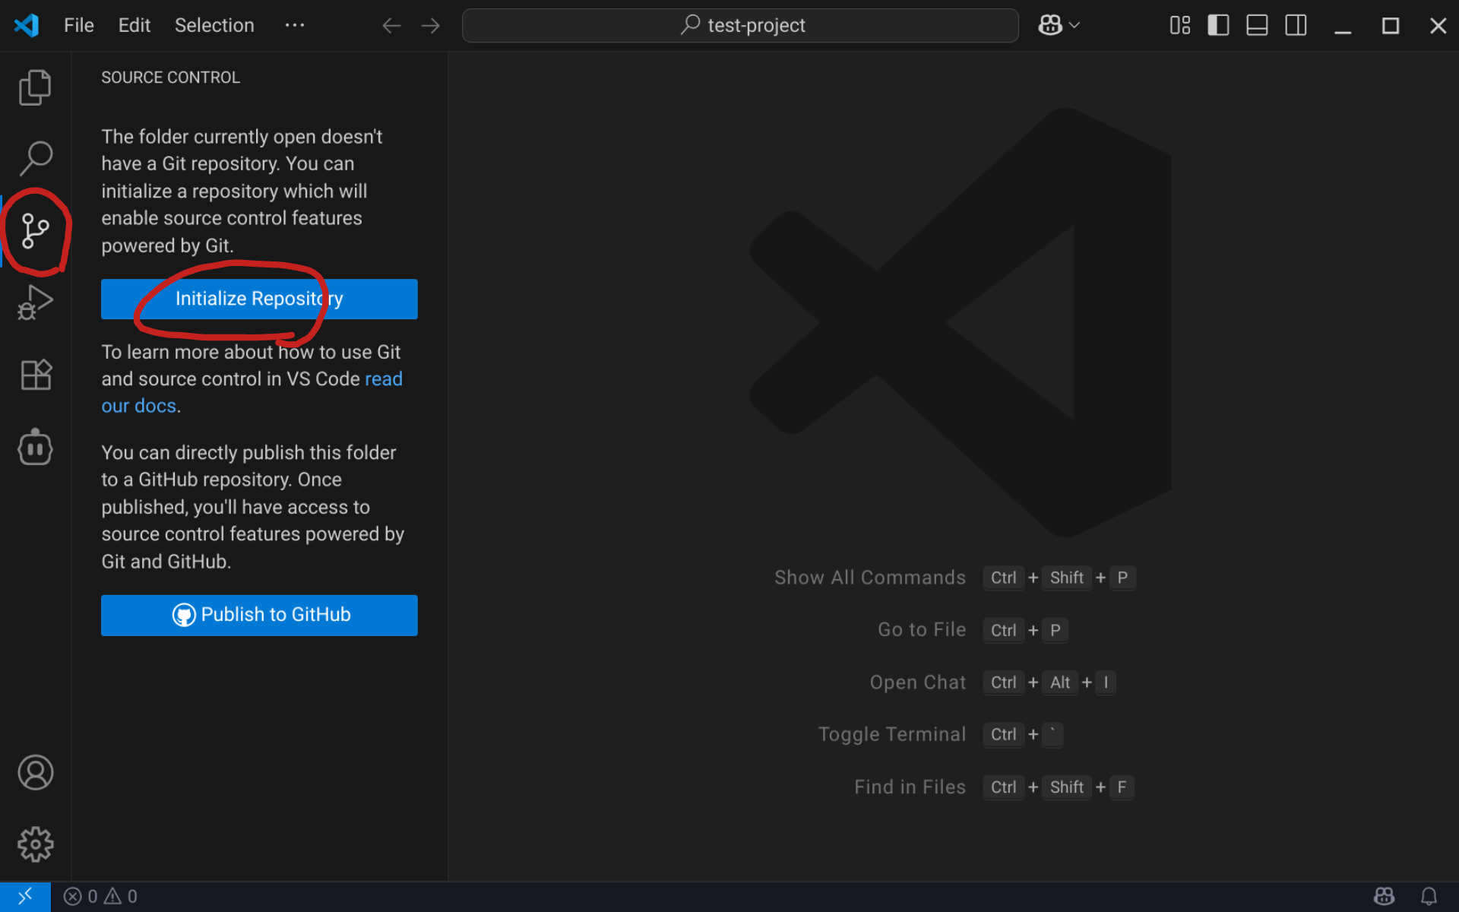Open the Search view icon
This screenshot has height=912, width=1459.
click(x=35, y=158)
